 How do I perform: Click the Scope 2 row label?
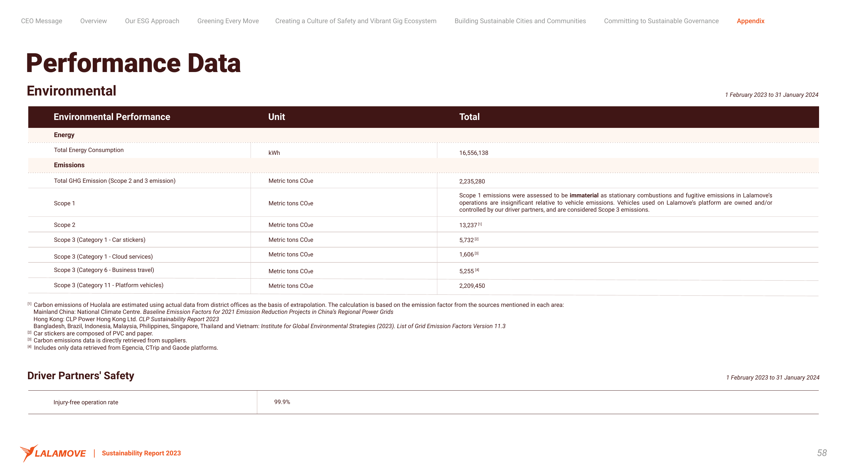point(64,225)
